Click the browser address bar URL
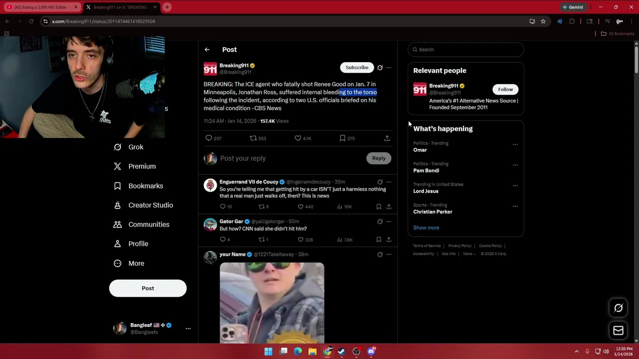The image size is (639, 359). coord(103,21)
